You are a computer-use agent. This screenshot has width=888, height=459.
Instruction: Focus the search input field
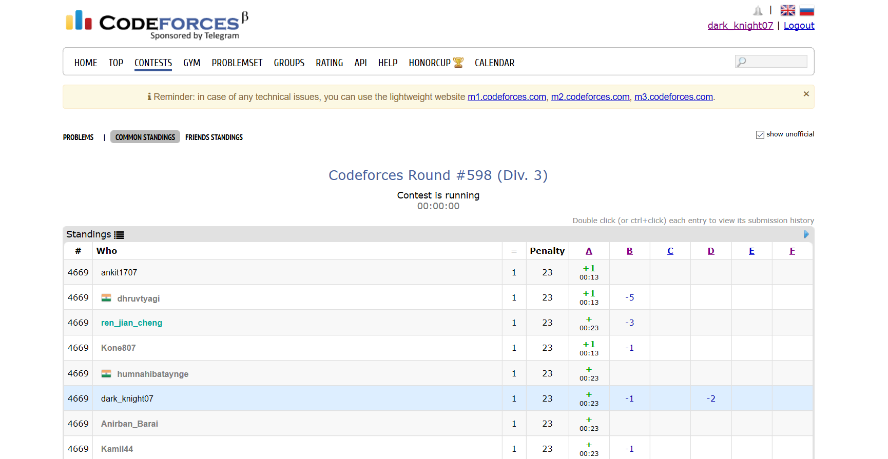[x=771, y=62]
